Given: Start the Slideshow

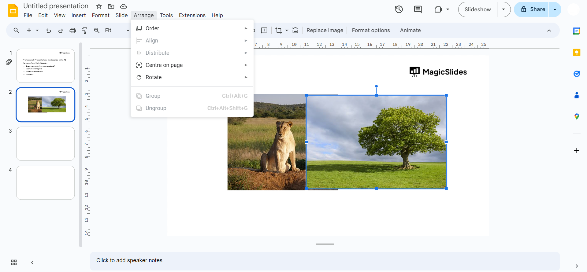Looking at the screenshot, I should click(477, 9).
